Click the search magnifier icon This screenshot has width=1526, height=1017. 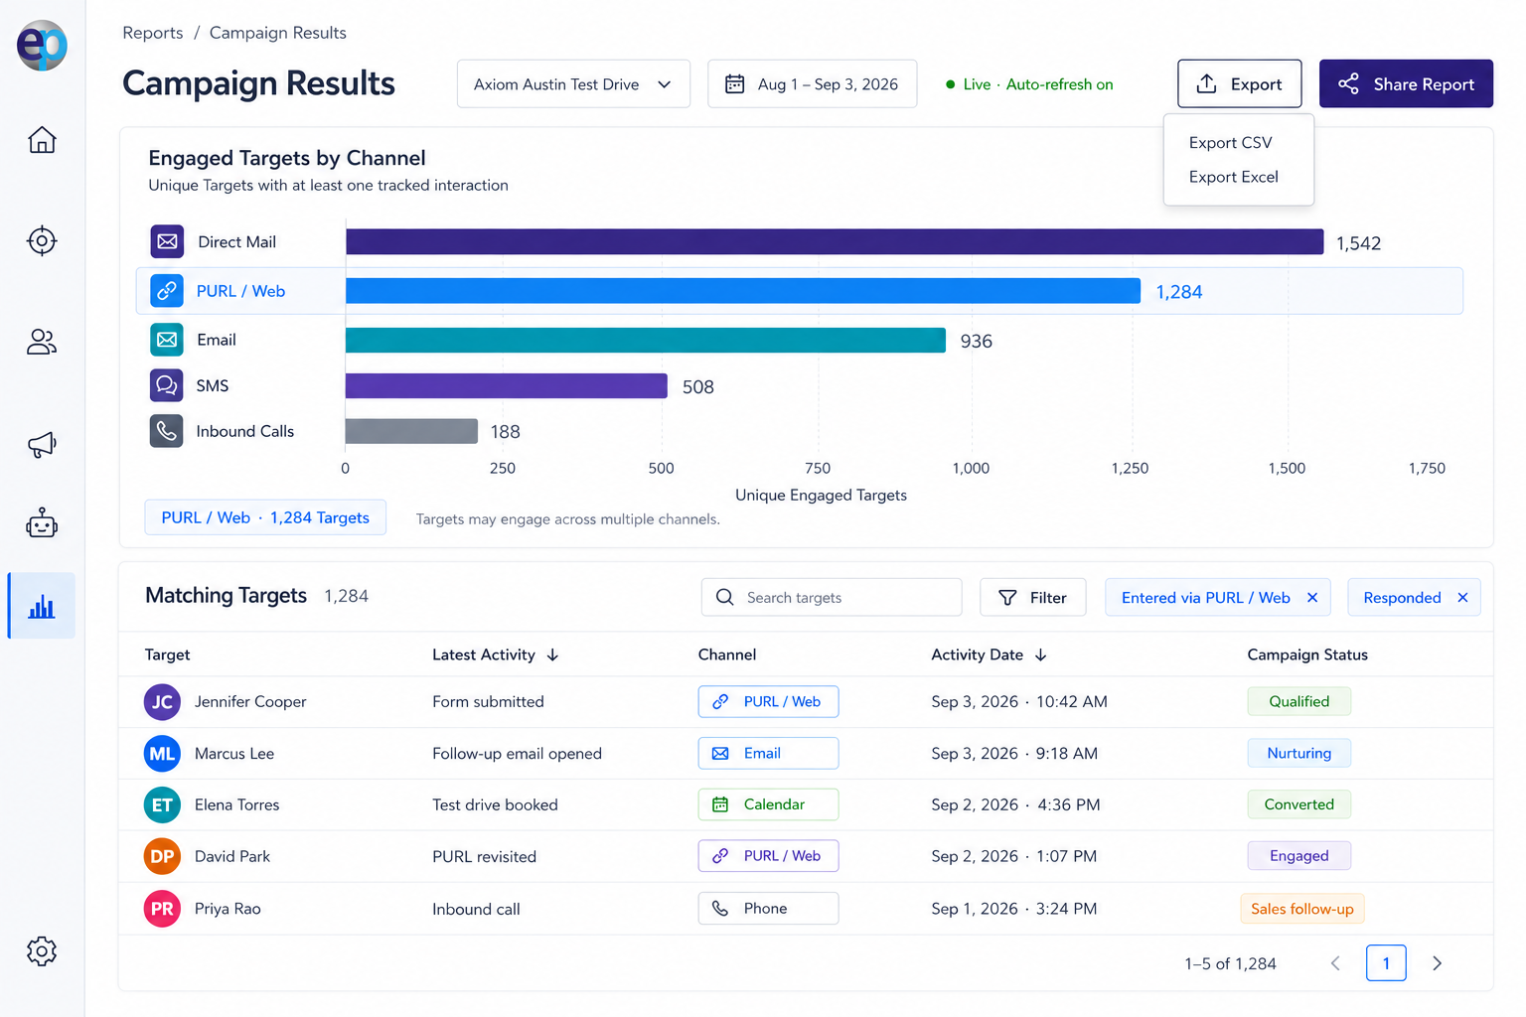725,597
